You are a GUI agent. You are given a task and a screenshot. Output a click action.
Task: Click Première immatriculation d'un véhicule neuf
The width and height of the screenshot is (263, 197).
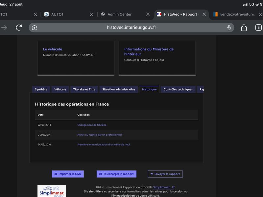tap(104, 144)
